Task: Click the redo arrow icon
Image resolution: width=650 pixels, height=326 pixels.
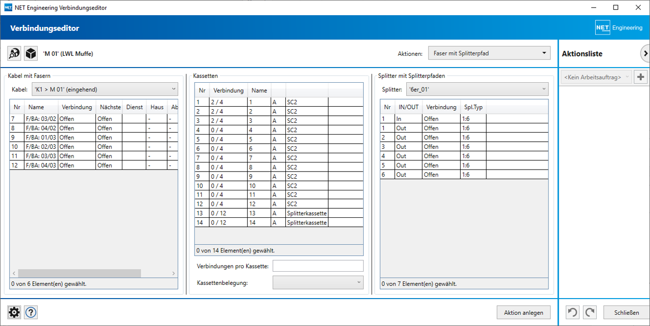Action: [590, 312]
